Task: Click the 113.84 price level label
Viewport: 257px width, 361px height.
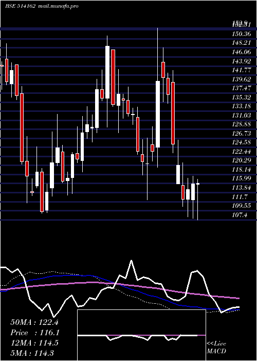Action: (241, 187)
